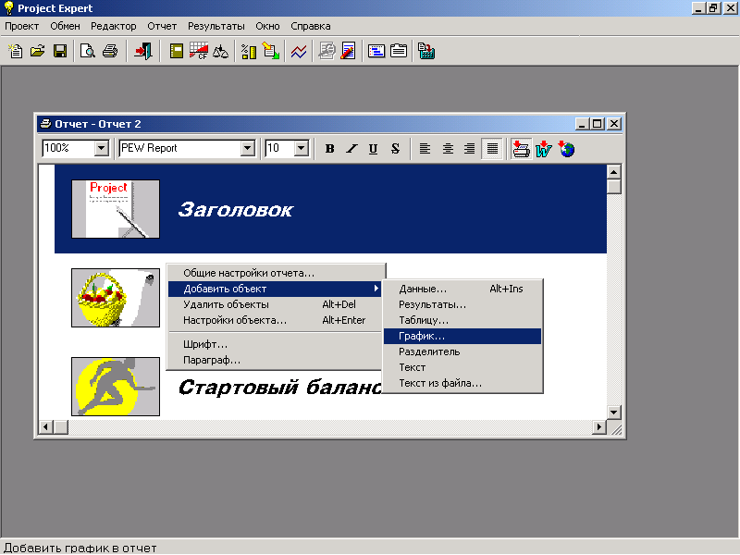Click the Exit door arrow icon
This screenshot has width=740, height=555.
(143, 51)
